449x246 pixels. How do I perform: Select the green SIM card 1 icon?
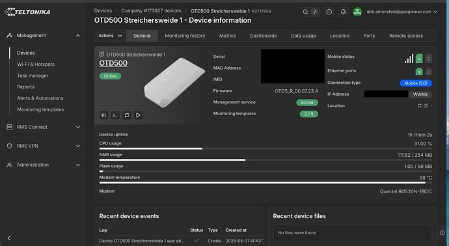coord(419,59)
